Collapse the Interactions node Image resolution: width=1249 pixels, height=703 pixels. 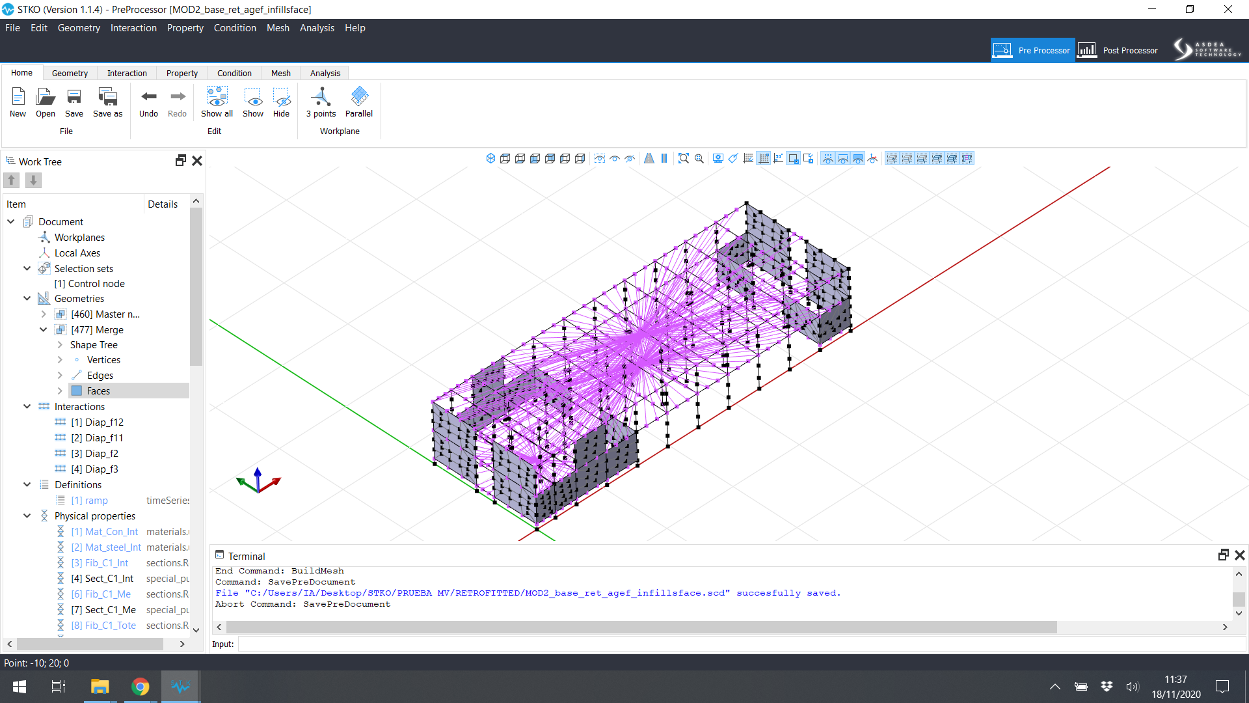(27, 406)
